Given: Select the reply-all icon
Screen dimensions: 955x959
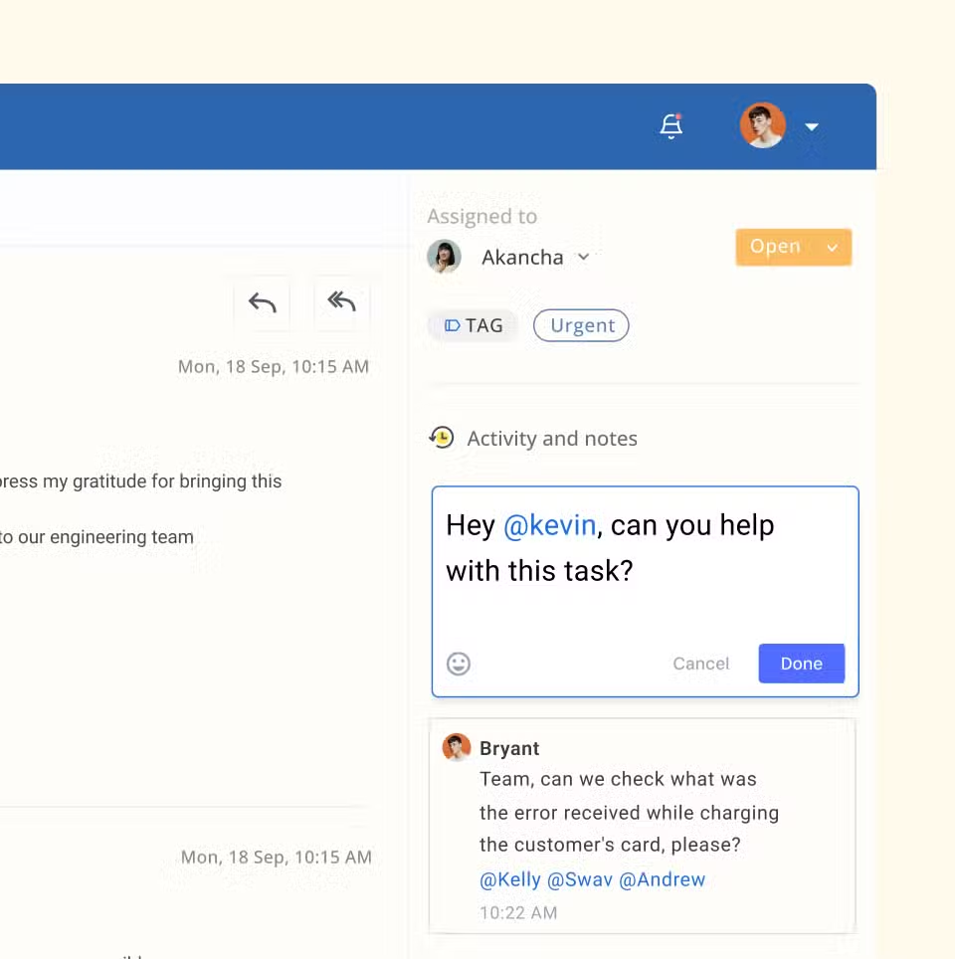Looking at the screenshot, I should (x=341, y=303).
